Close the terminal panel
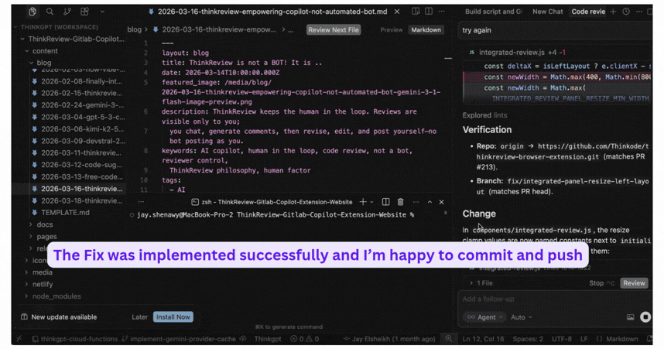Image resolution: width=664 pixels, height=349 pixels. point(441,202)
